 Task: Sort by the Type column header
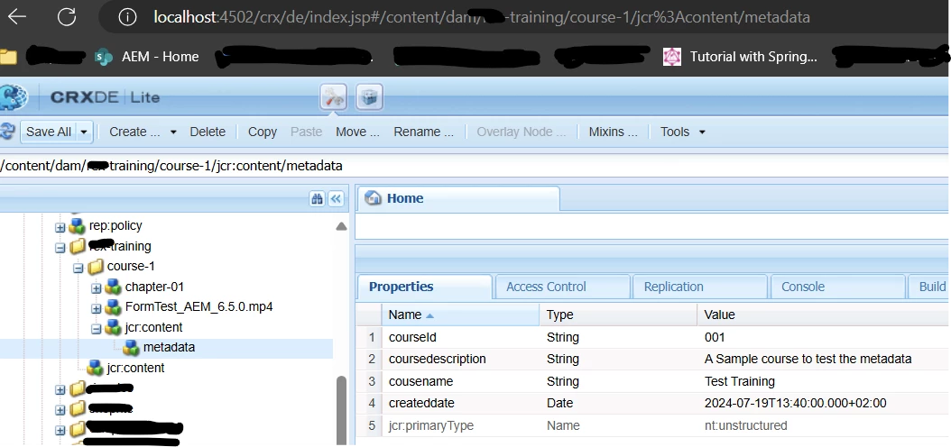tap(617, 315)
